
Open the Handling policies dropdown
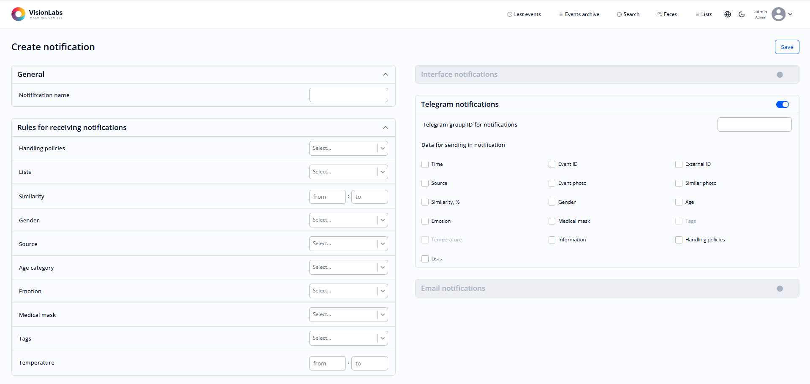(348, 148)
